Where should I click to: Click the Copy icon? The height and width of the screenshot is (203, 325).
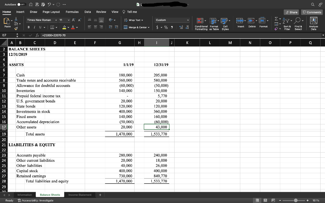(16, 23)
